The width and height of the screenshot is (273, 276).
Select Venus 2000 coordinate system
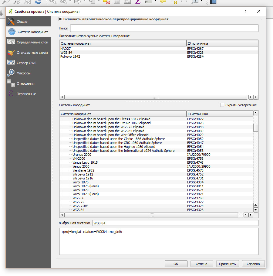(x=157, y=166)
